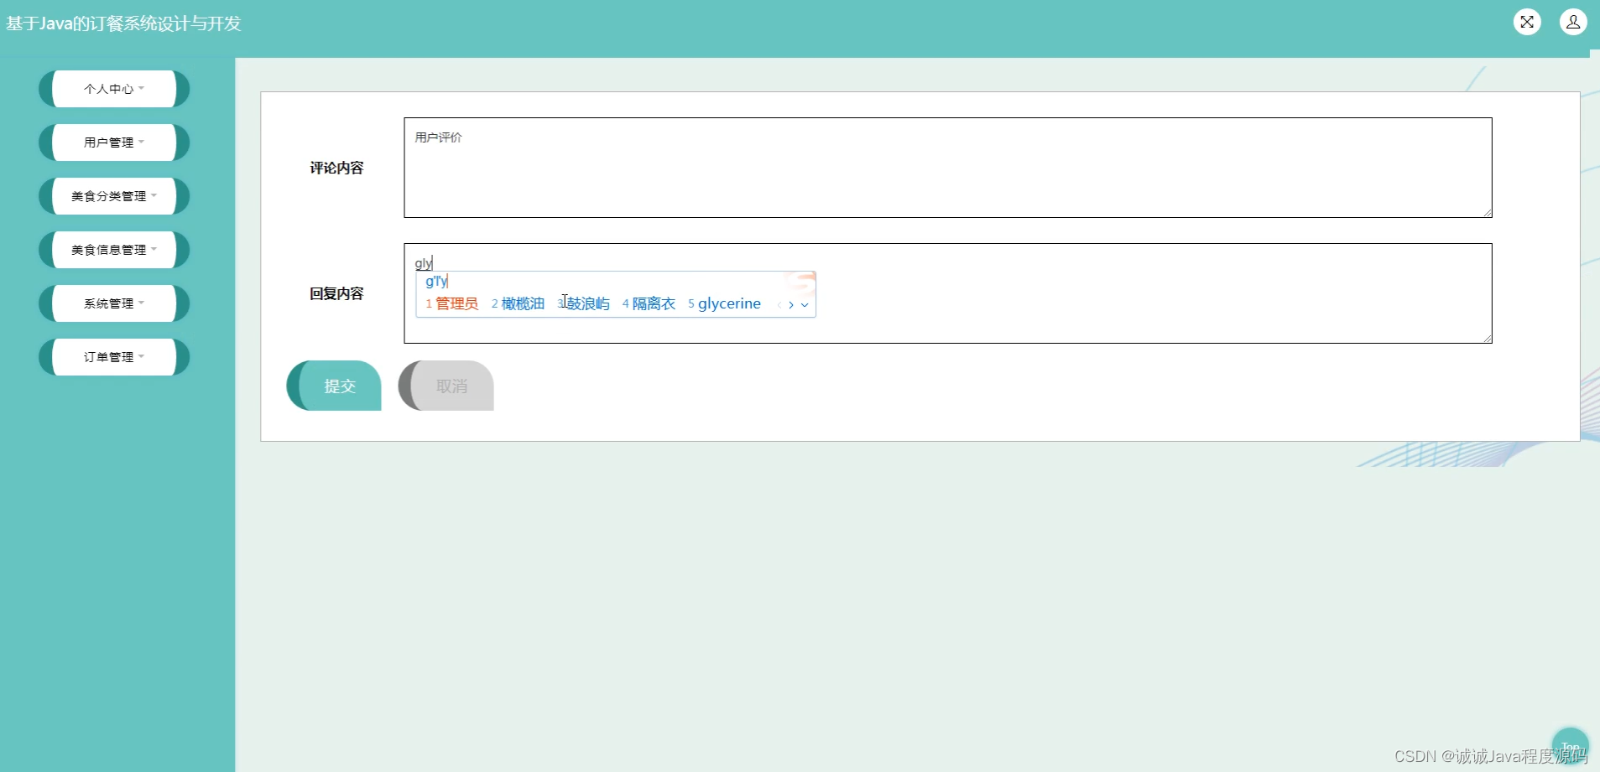The width and height of the screenshot is (1600, 772).
Task: Choose IME candidate glycerine
Action: pos(725,303)
